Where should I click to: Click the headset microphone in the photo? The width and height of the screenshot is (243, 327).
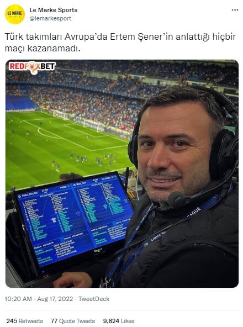click(178, 199)
